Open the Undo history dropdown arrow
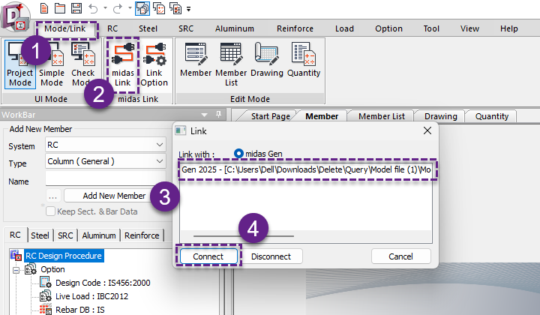 point(105,8)
